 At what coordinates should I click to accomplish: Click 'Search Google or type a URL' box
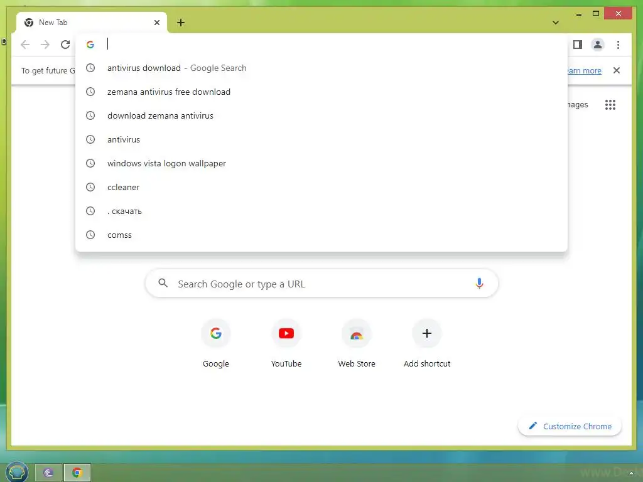coord(321,283)
